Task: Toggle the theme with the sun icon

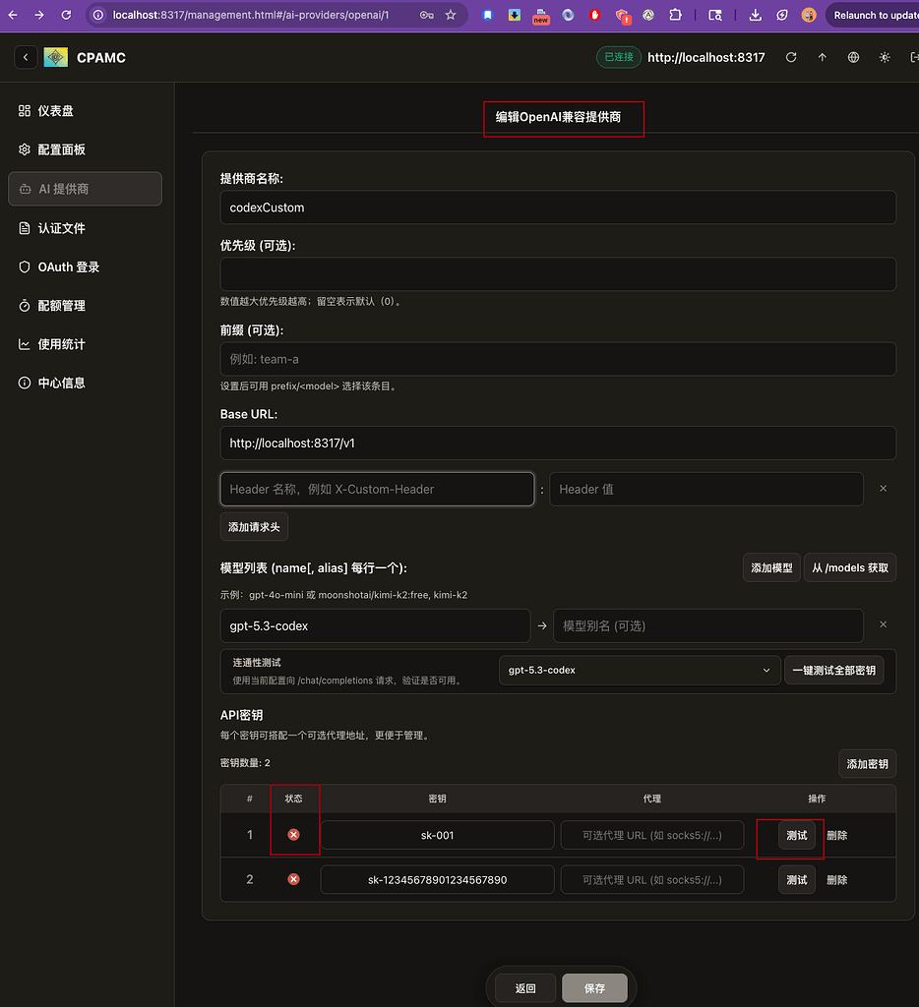Action: [885, 57]
